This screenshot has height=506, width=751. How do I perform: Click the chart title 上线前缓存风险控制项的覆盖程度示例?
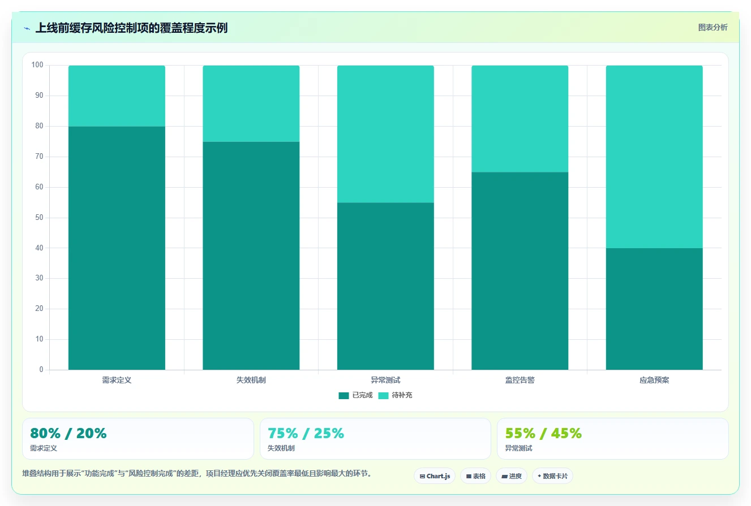point(131,28)
